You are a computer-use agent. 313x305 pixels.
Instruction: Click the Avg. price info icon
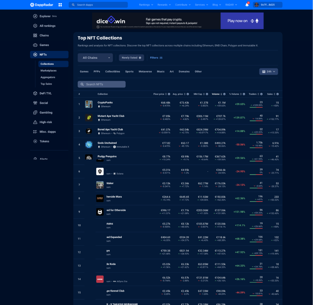click(188, 94)
